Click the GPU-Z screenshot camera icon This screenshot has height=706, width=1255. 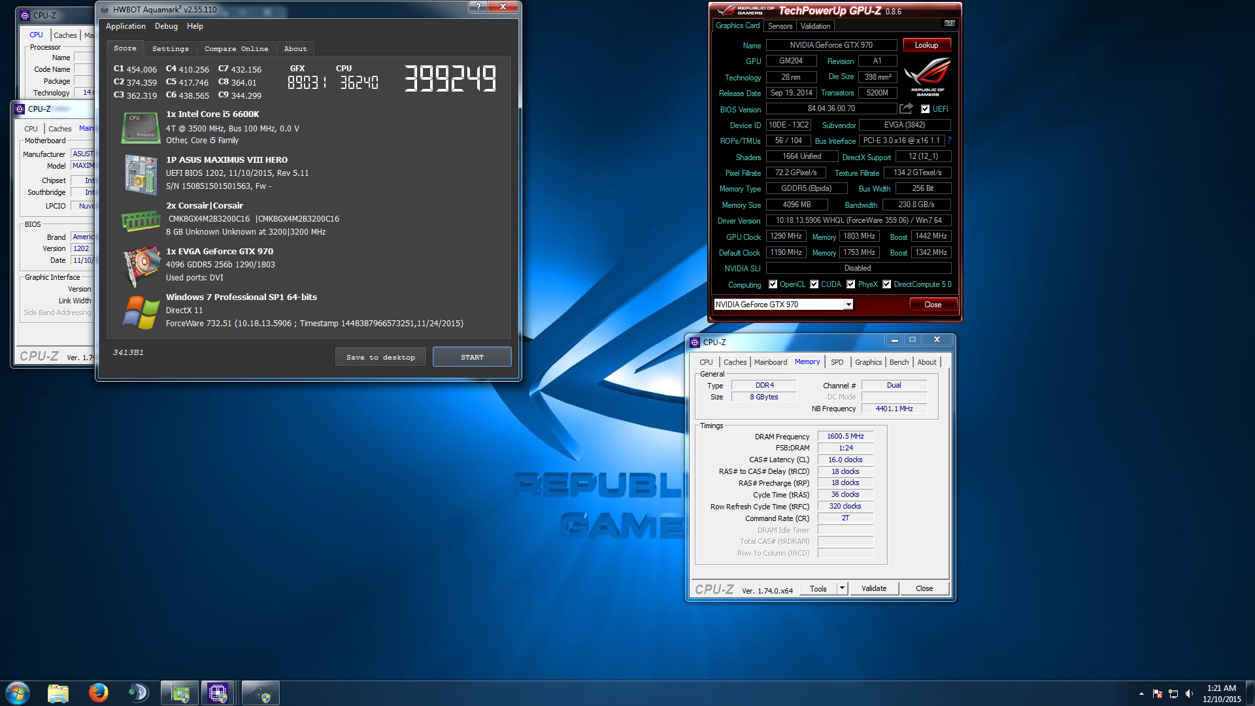(950, 24)
